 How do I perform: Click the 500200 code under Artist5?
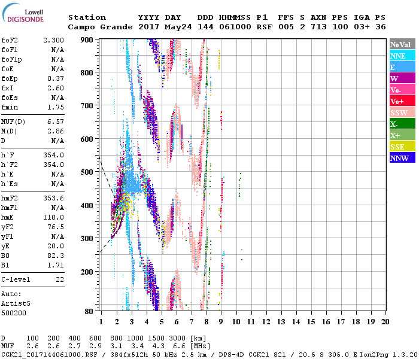pyautogui.click(x=14, y=313)
